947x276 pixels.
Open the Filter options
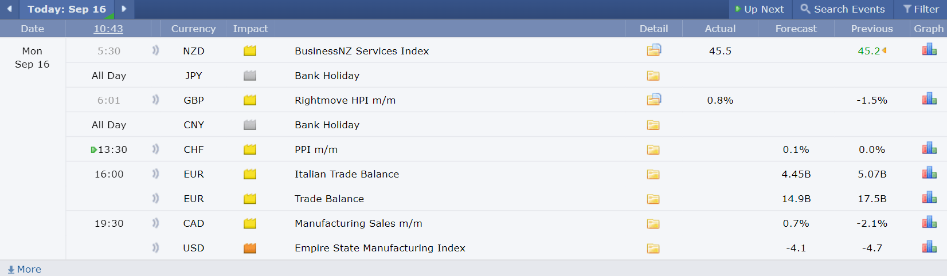(x=921, y=9)
